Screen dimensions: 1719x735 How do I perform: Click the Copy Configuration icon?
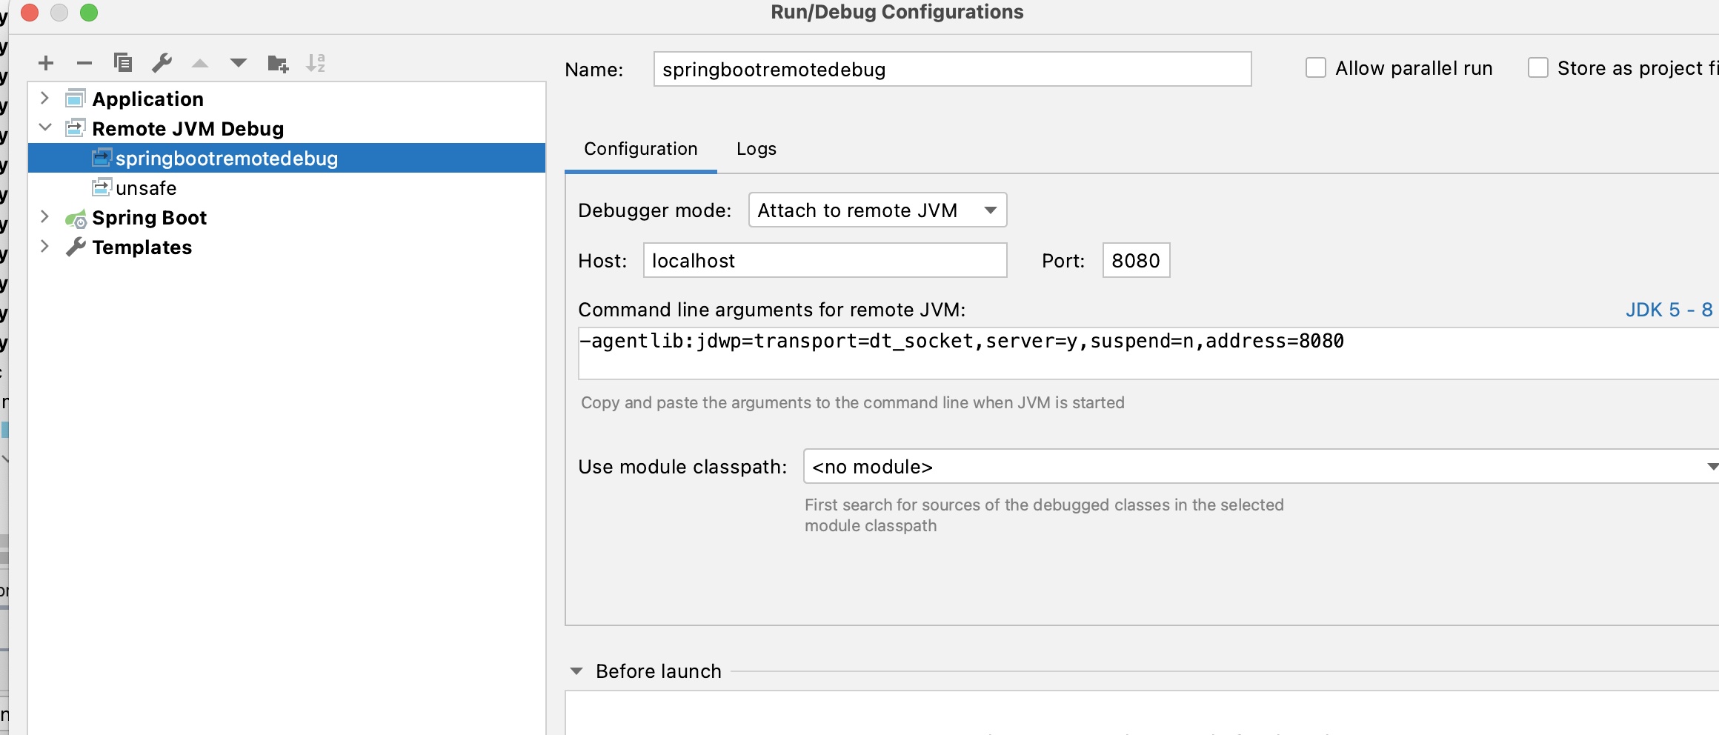tap(123, 63)
